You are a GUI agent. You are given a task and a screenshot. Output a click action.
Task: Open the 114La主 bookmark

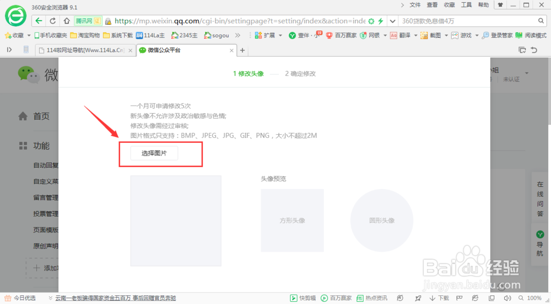click(x=150, y=35)
